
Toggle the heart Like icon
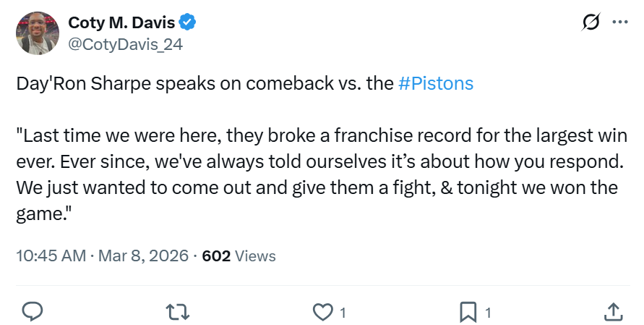(x=322, y=312)
